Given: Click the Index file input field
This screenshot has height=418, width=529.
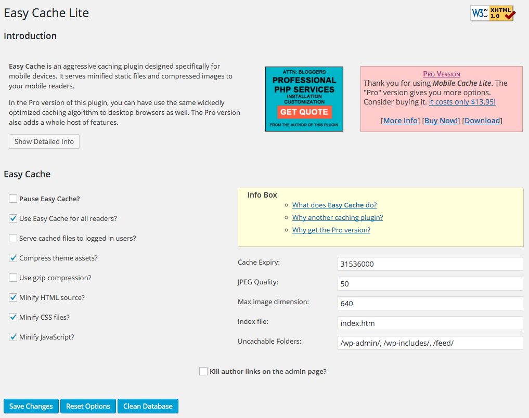Looking at the screenshot, I should [430, 323].
